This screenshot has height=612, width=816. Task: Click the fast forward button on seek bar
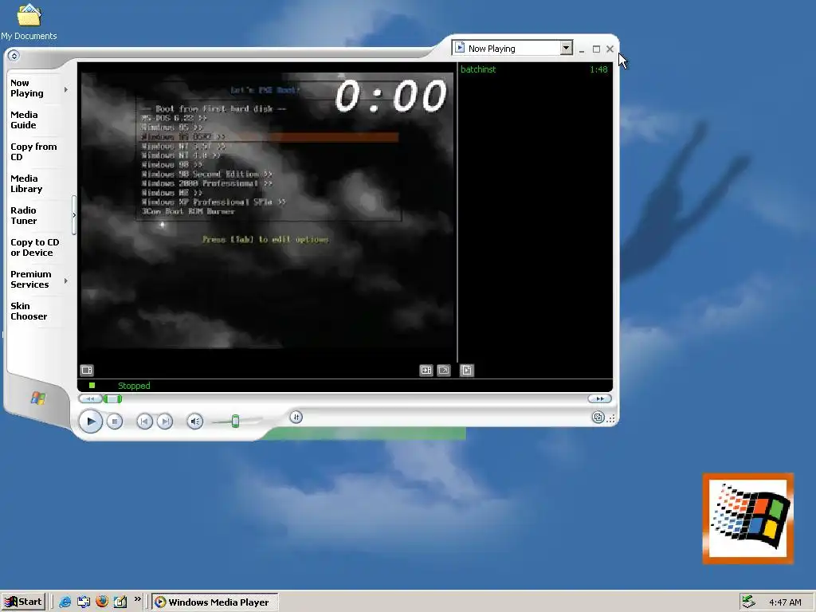point(599,398)
